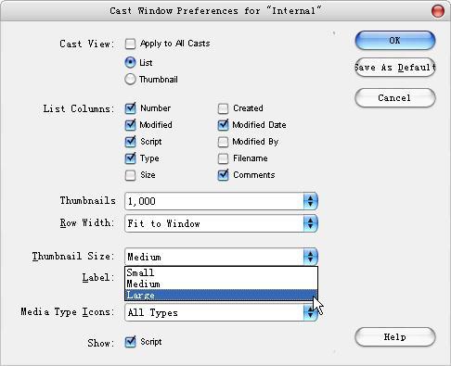Pick Medium in the open dropdown list
Viewport: 451px width, 366px height.
point(221,284)
